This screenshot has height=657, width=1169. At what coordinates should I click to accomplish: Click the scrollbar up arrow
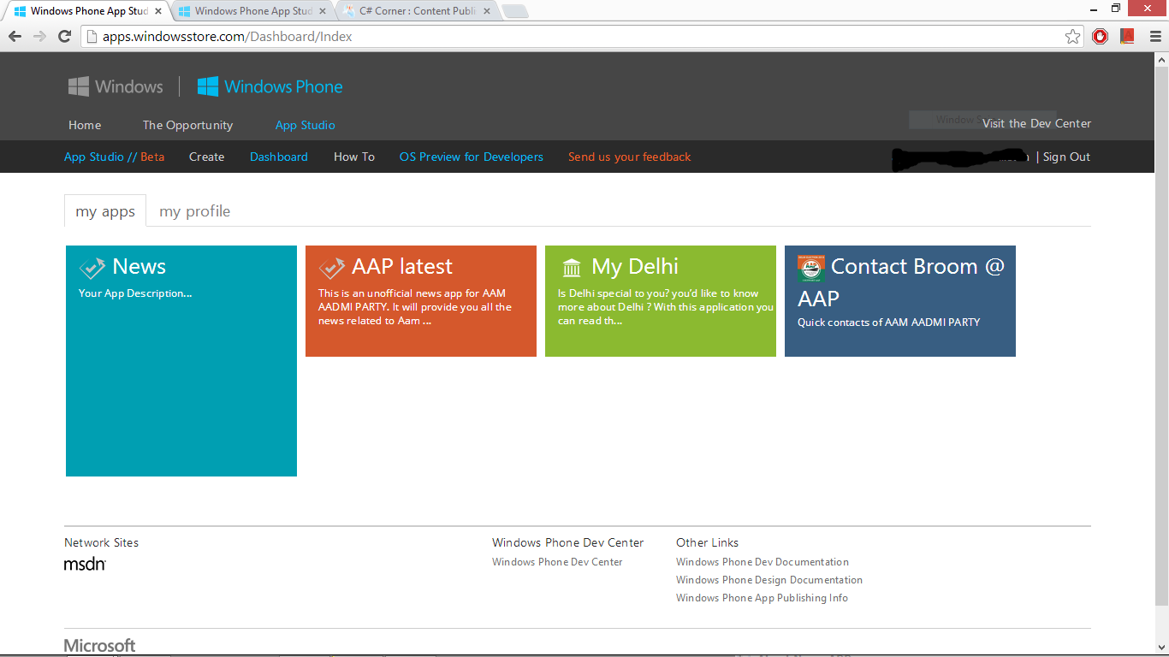tap(1161, 59)
